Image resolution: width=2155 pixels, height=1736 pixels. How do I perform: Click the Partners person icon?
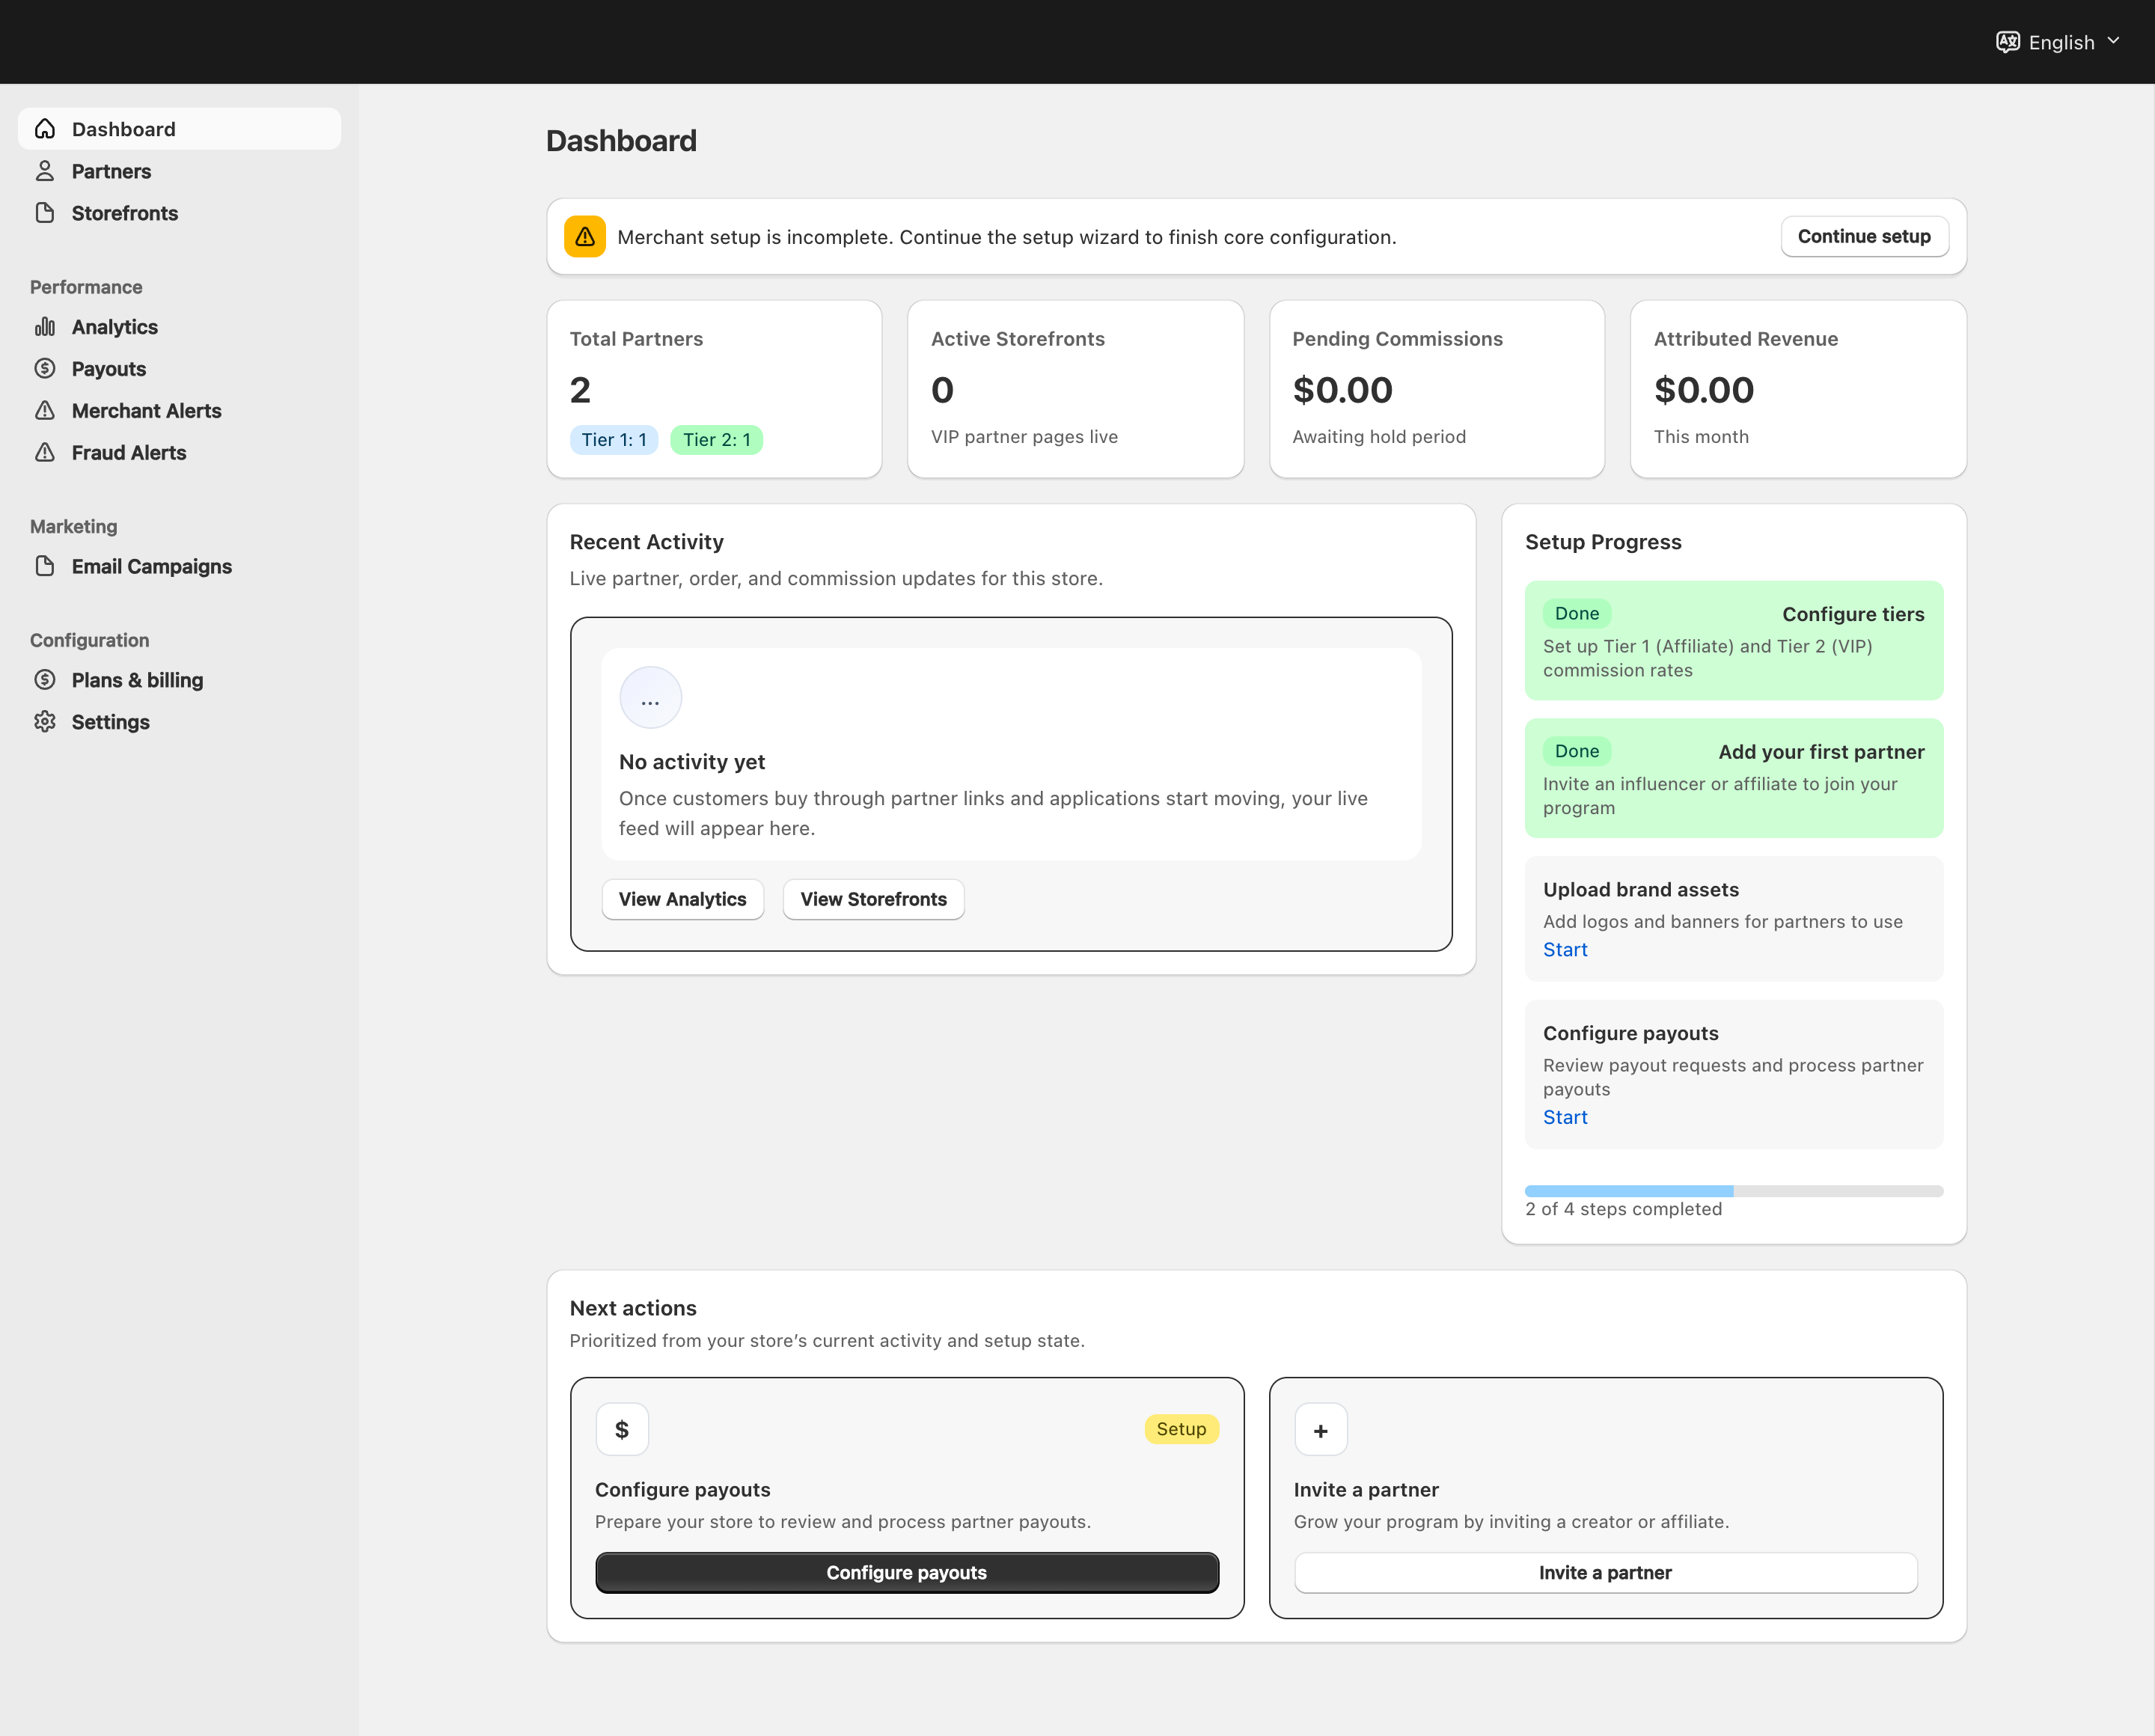(45, 171)
